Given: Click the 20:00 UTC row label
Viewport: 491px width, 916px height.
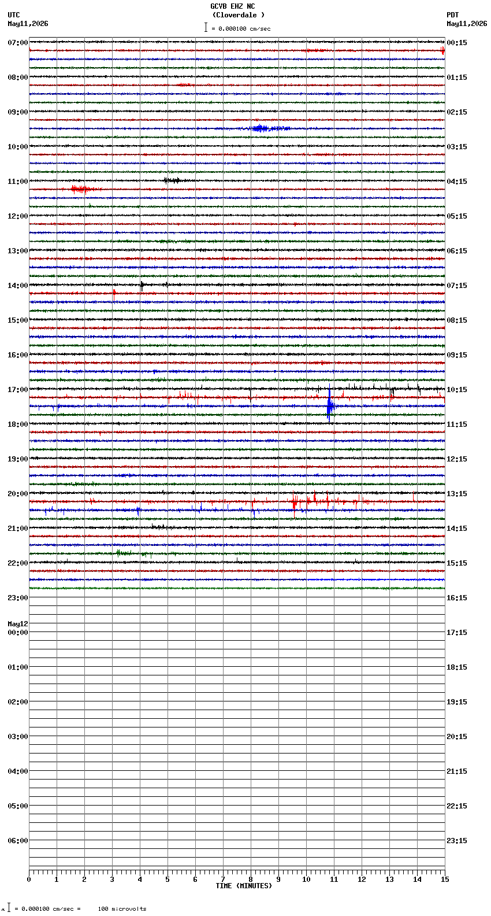Looking at the screenshot, I should coord(18,494).
